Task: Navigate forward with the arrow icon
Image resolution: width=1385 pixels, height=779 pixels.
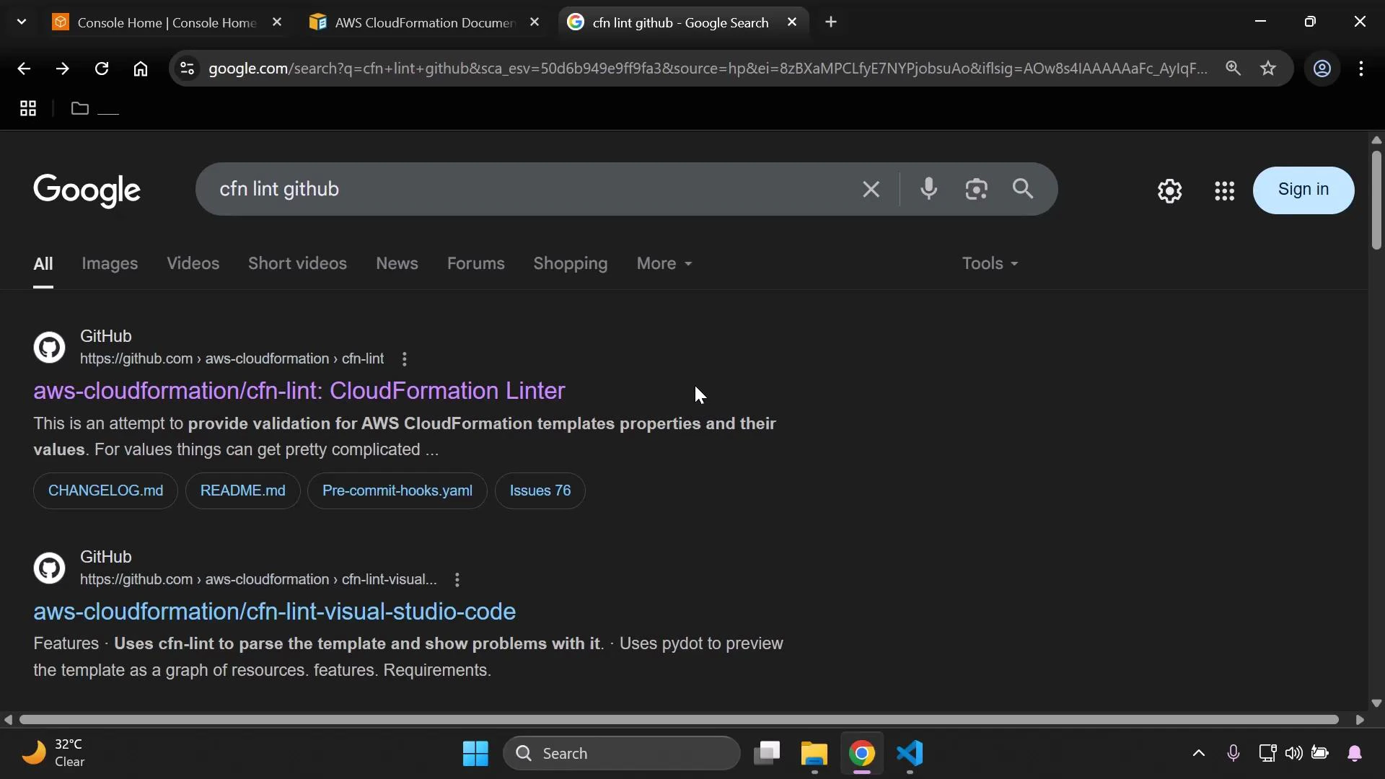Action: (x=63, y=69)
